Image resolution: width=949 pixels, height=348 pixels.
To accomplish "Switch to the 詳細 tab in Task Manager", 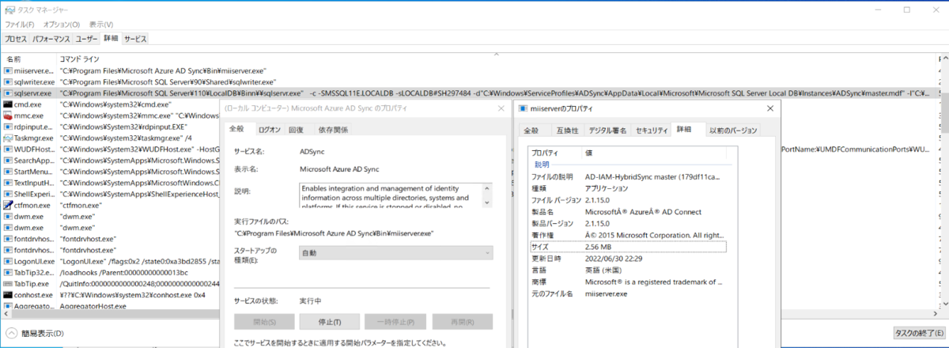I will (111, 38).
